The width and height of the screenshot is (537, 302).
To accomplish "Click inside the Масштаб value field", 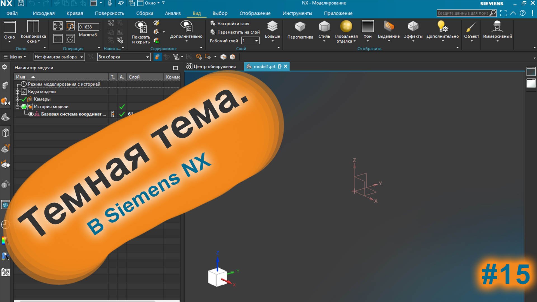I will [x=88, y=27].
